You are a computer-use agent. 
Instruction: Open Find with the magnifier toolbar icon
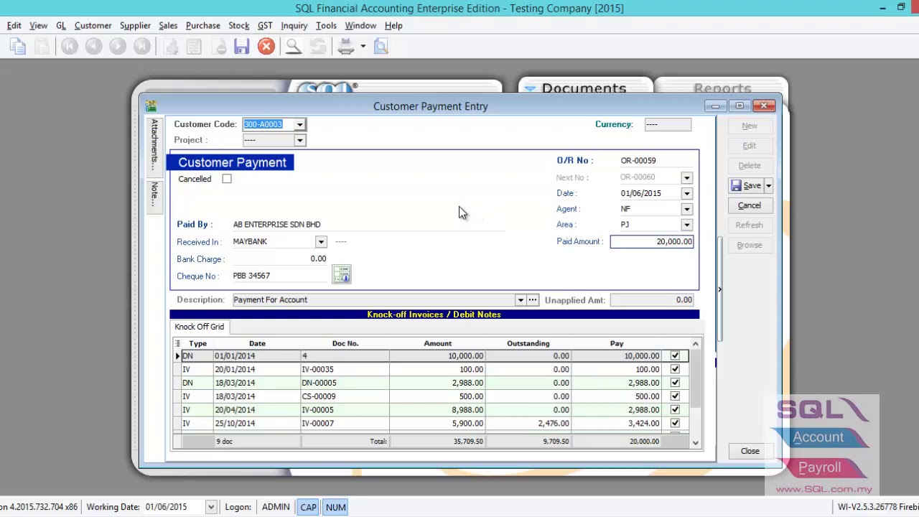click(293, 47)
